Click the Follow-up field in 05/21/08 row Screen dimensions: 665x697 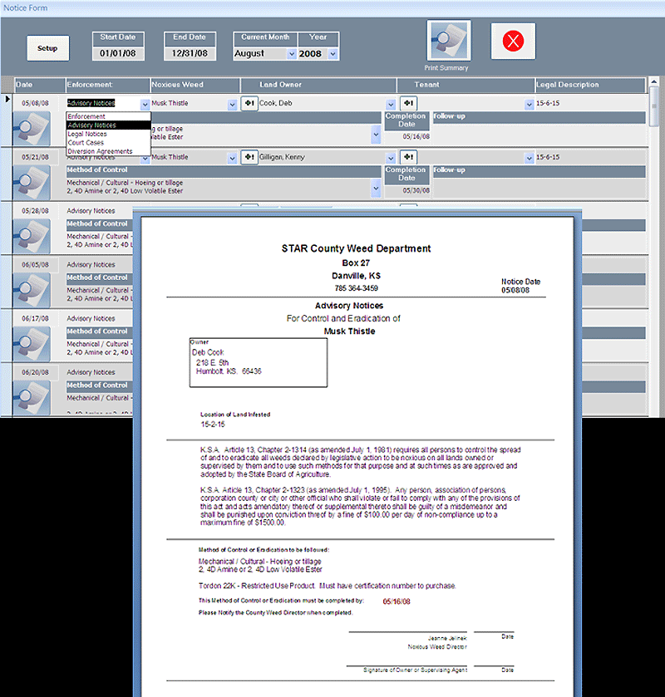(539, 188)
